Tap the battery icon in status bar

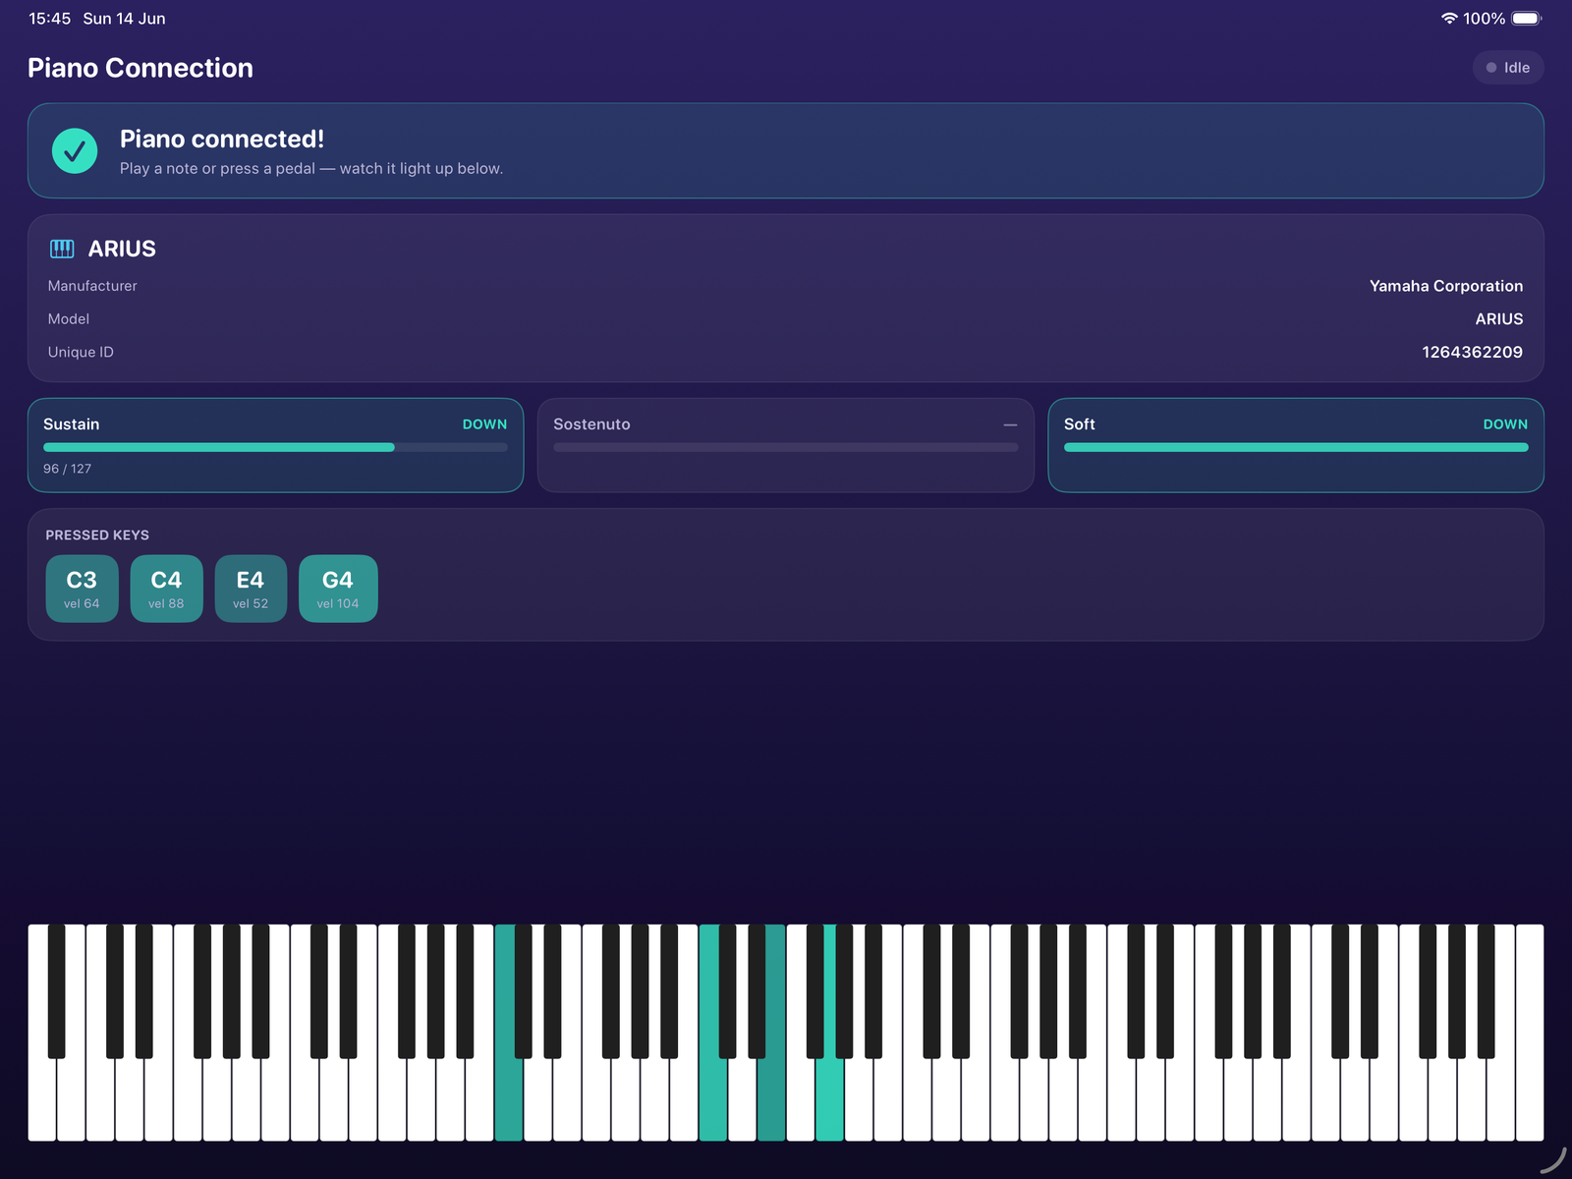(x=1527, y=19)
